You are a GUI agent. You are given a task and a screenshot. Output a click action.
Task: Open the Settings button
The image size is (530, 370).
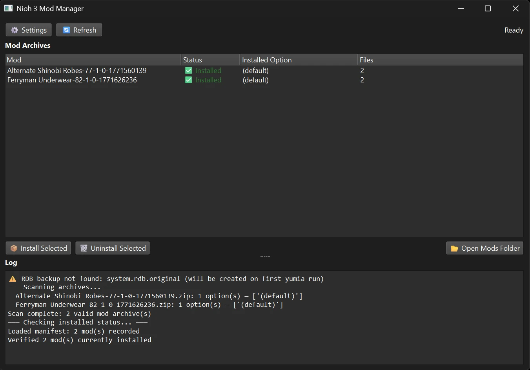click(x=29, y=30)
